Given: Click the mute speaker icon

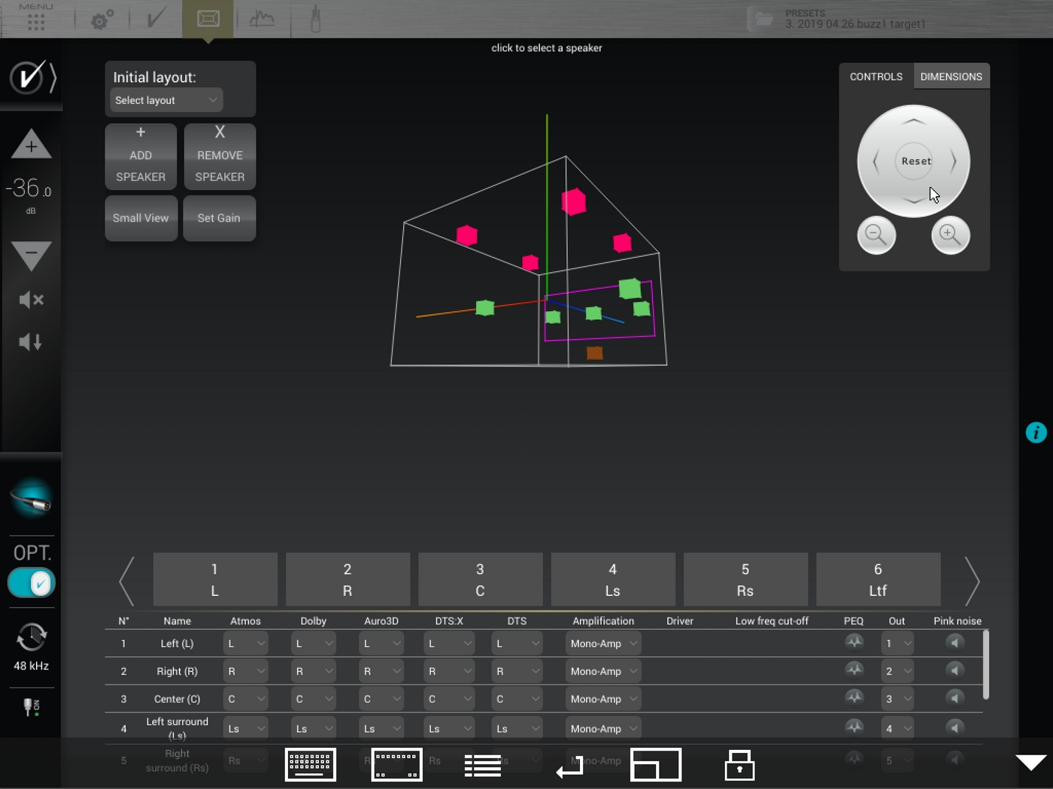Looking at the screenshot, I should [31, 300].
